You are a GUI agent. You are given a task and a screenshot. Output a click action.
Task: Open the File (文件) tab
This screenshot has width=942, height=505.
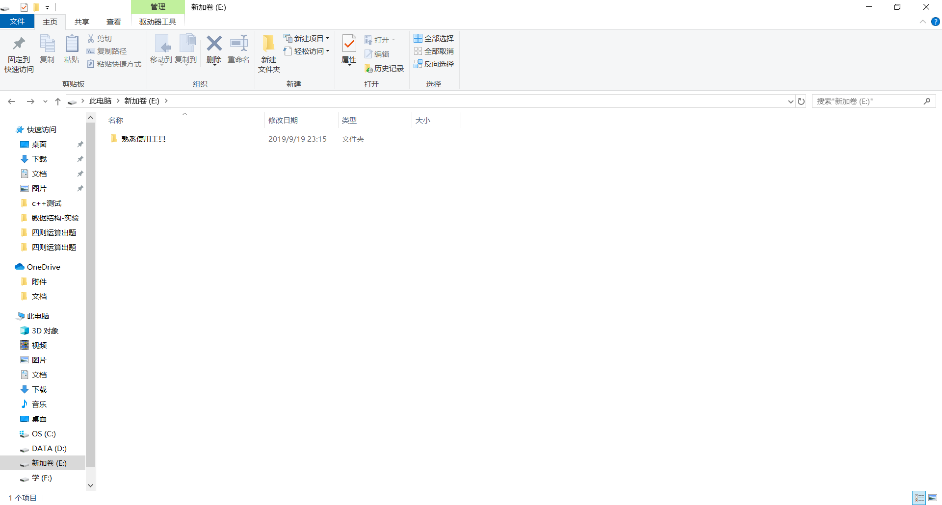[17, 22]
